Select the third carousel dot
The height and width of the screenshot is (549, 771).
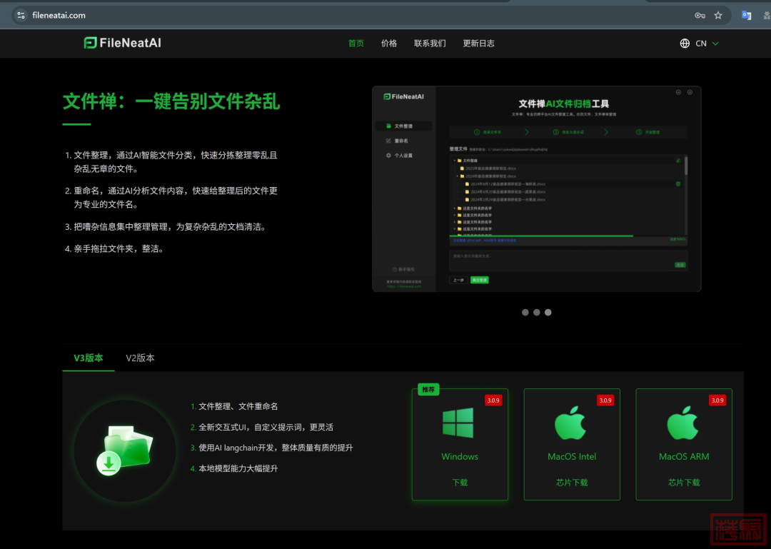coord(548,313)
